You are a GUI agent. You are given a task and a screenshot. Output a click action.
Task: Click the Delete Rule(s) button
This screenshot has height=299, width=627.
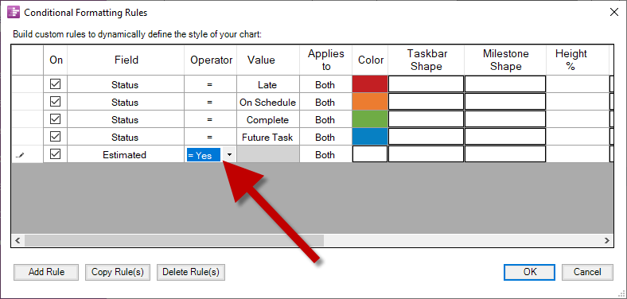tap(191, 272)
